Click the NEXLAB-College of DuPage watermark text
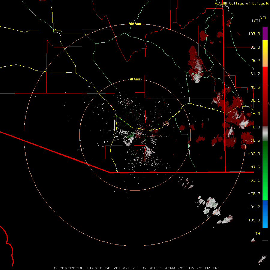This screenshot has width=270, height=270. click(241, 3)
